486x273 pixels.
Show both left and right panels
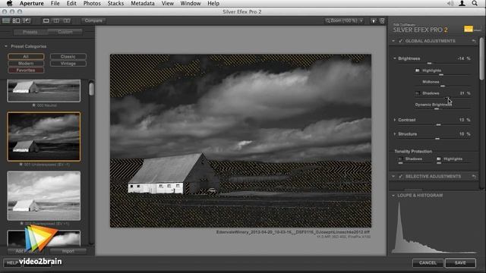tap(16, 20)
